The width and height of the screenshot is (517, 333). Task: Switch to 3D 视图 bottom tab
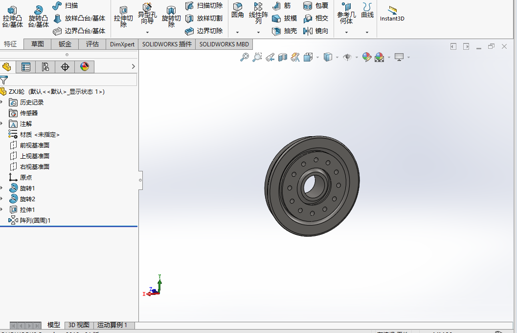point(79,325)
